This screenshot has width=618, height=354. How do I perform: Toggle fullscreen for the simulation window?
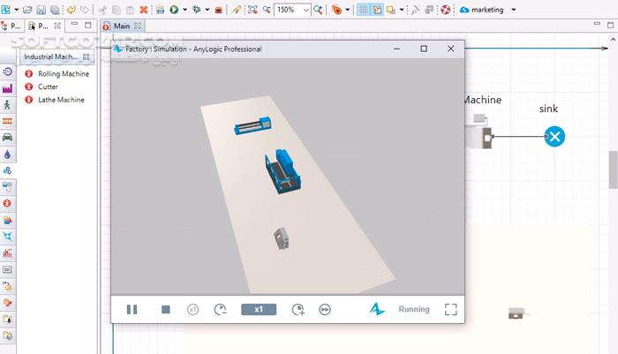[x=450, y=310]
